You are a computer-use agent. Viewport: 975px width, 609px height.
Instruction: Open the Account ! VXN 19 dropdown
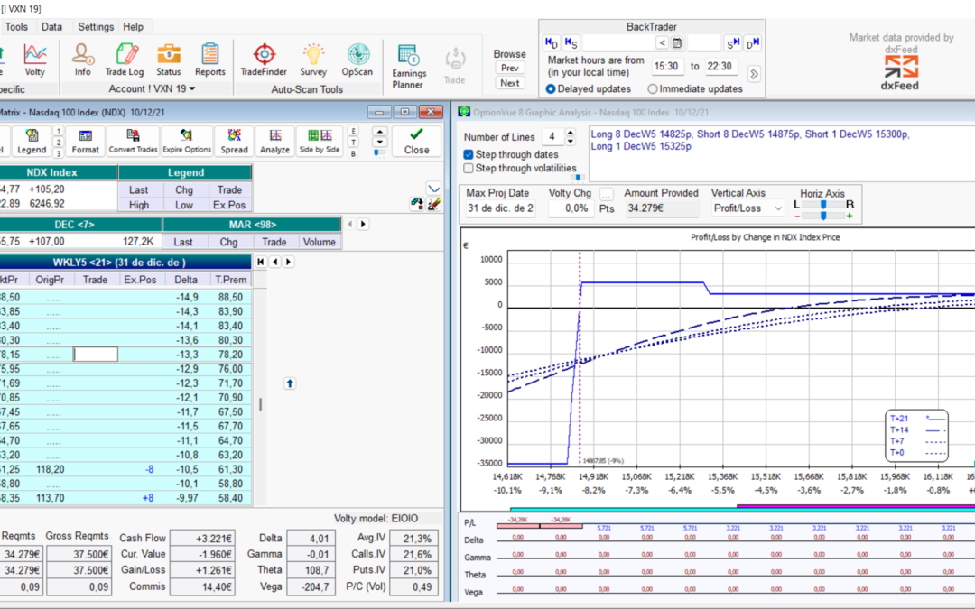point(152,88)
